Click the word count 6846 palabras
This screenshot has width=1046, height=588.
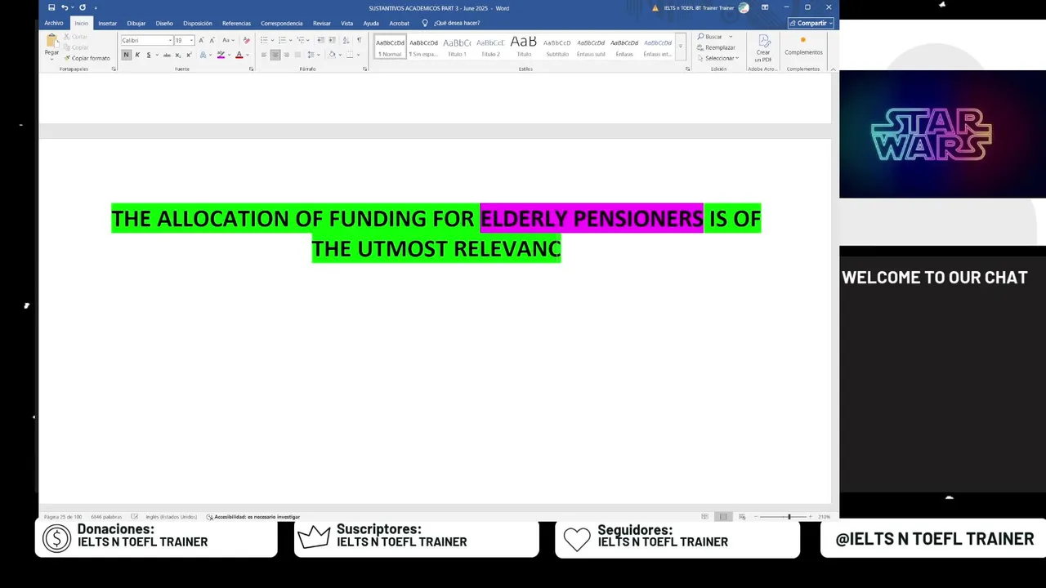click(x=106, y=516)
